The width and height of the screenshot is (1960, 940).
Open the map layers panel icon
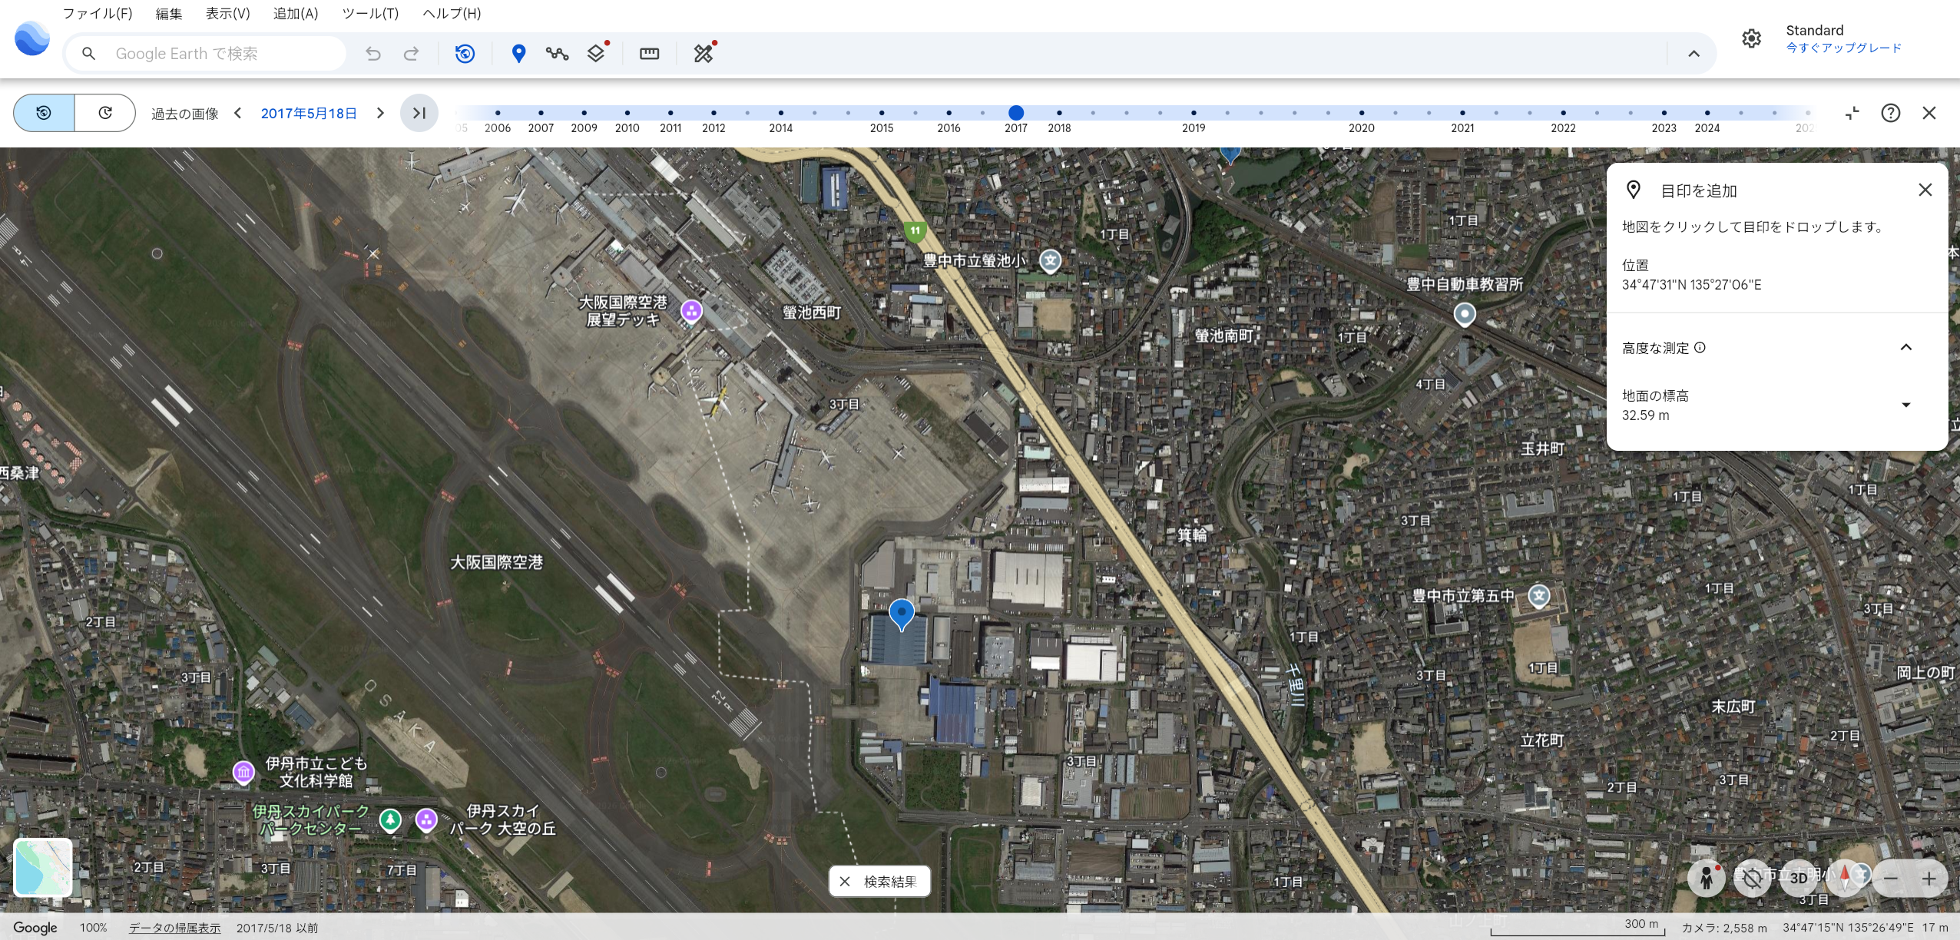click(x=596, y=54)
